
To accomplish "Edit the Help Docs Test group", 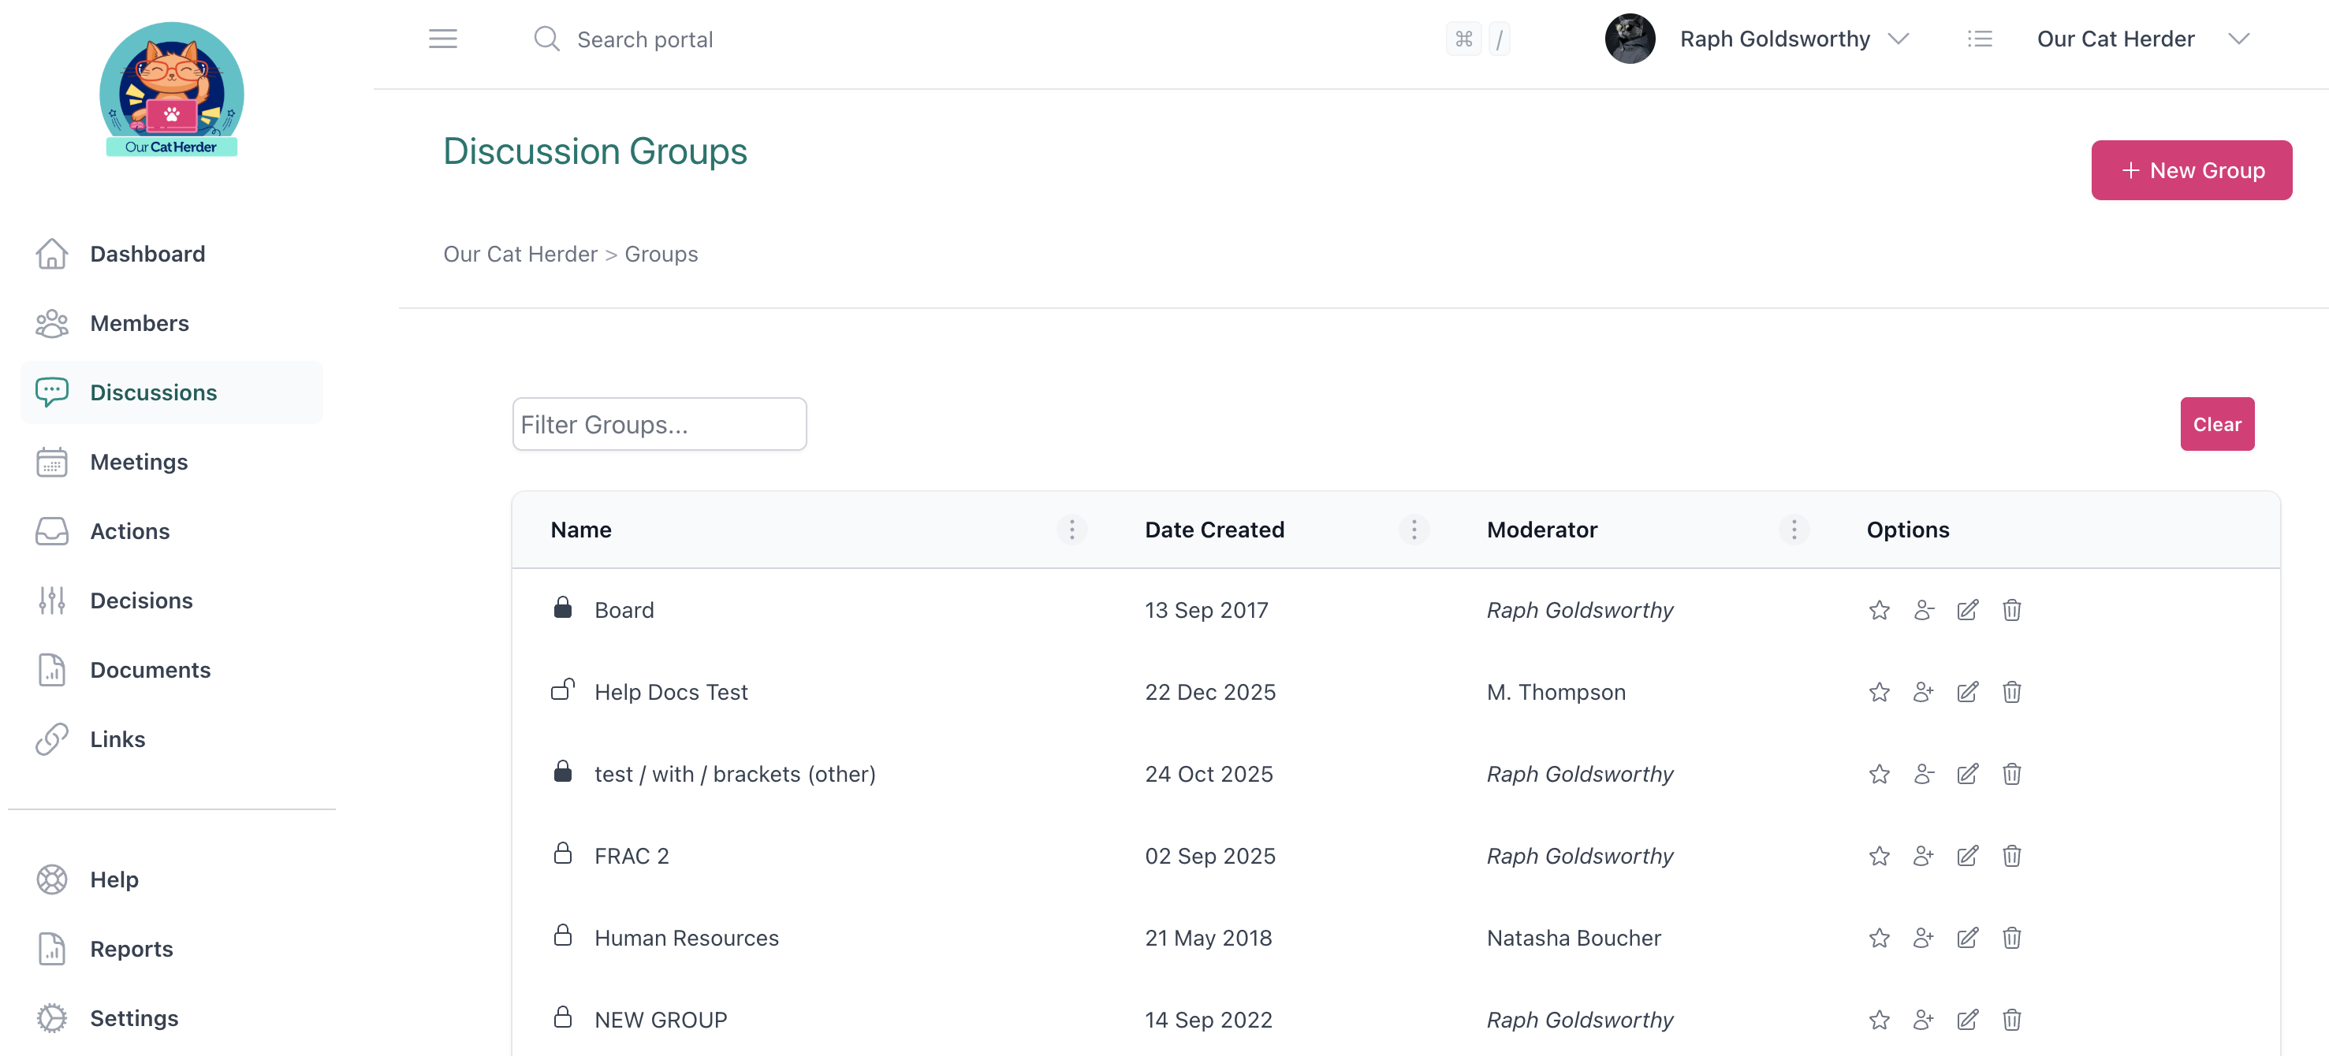I will tap(1966, 692).
